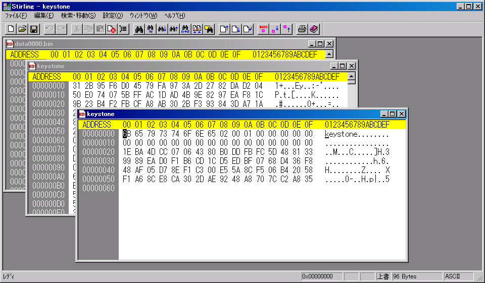
Task: Click the list-lines select icon
Action: coord(123,29)
